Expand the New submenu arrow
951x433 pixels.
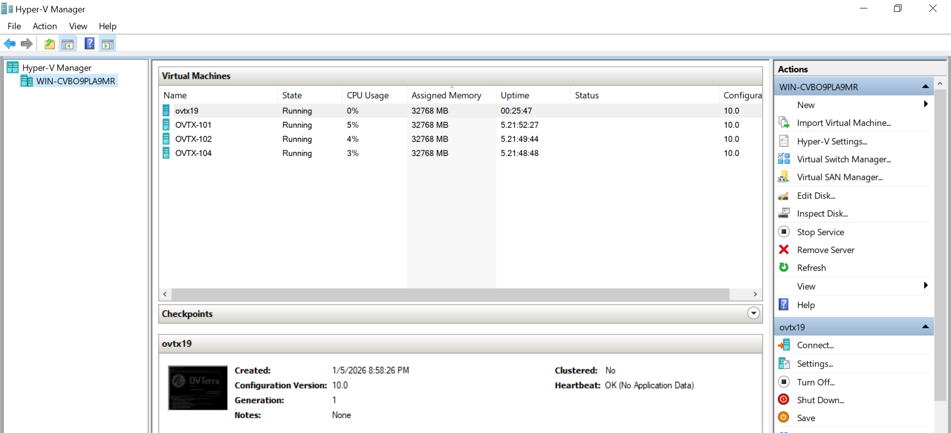925,104
